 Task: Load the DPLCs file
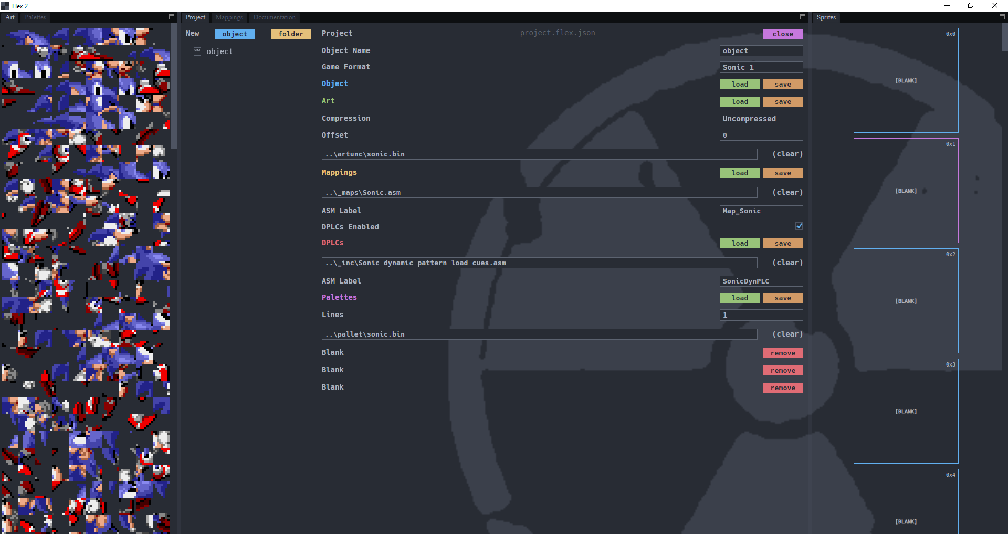pos(740,244)
